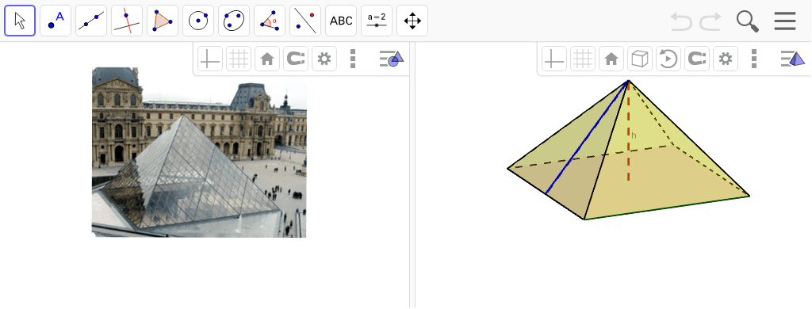
Task: Select the Move Graphics View tool
Action: point(412,21)
